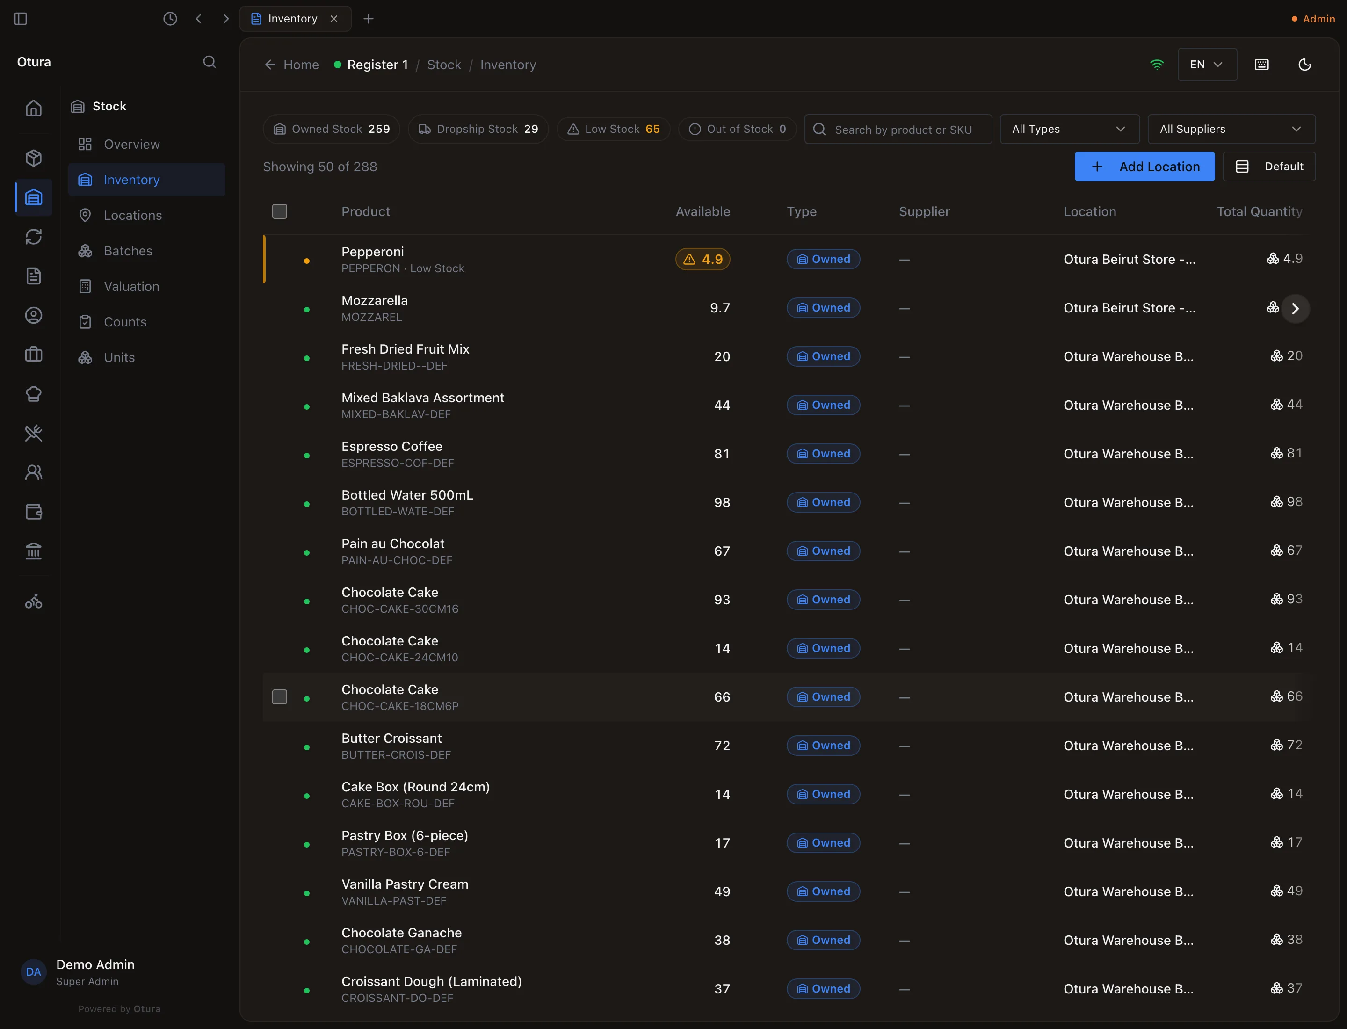
Task: Click the sidebar search magnifier icon
Action: click(210, 62)
